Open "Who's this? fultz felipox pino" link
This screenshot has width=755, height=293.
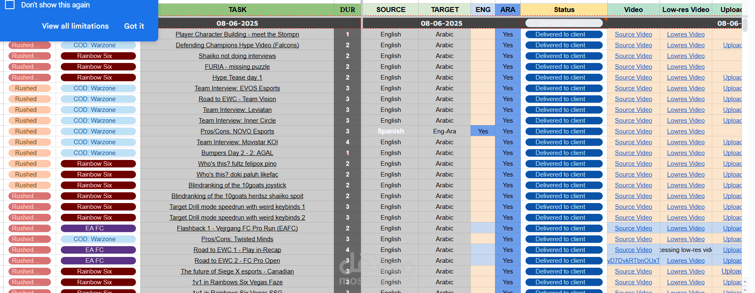click(237, 164)
